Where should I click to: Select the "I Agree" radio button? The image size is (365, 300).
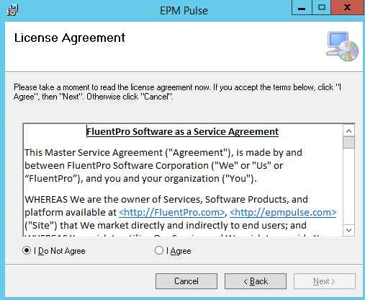pyautogui.click(x=159, y=250)
